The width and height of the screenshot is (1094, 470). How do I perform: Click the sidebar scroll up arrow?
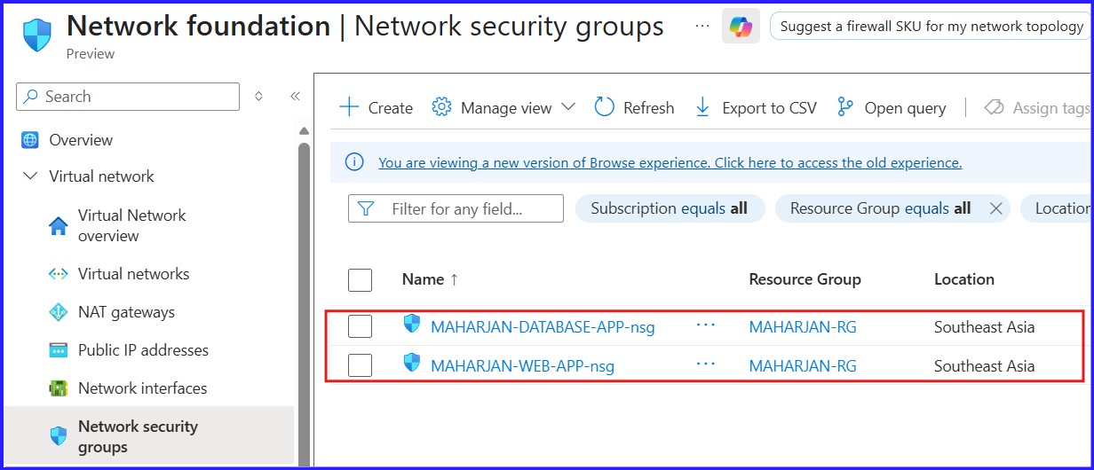tap(304, 129)
